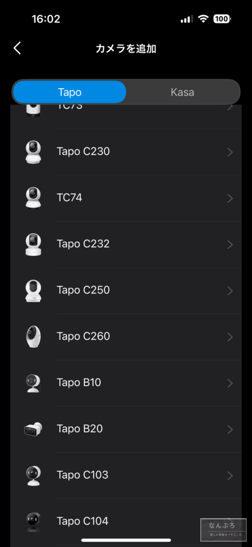Open chevron next to Tapo C260

coord(230,337)
